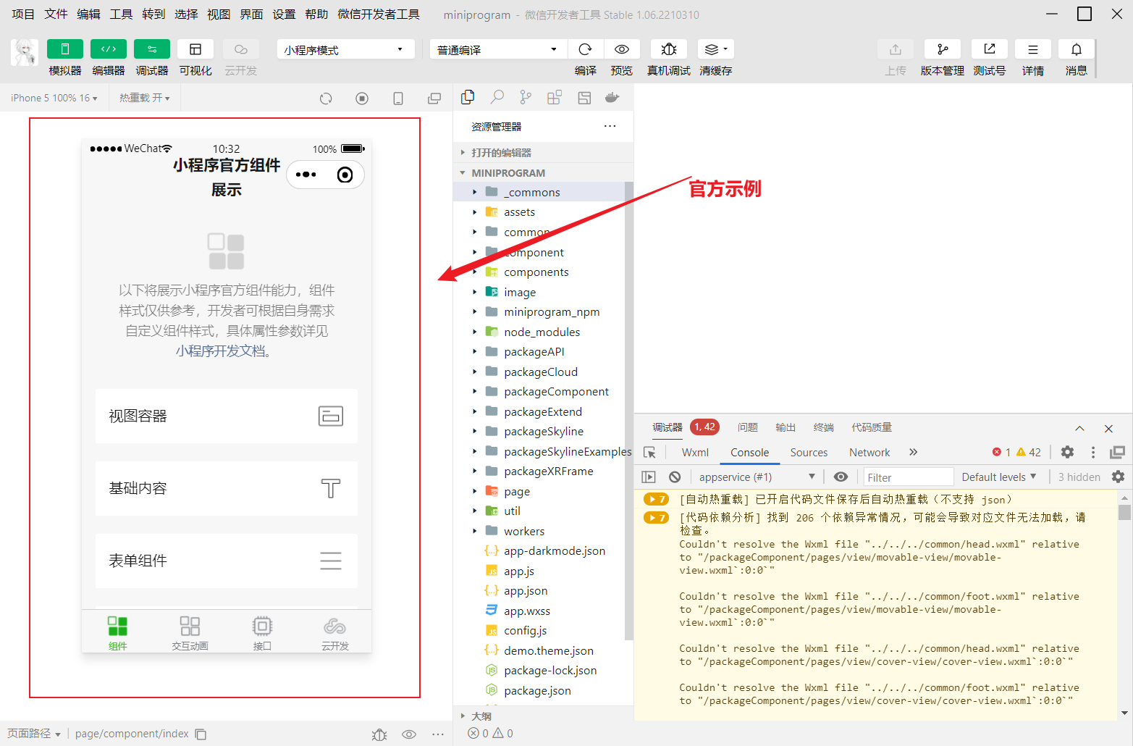Show more devtools tabs (»)
The image size is (1133, 746).
[914, 452]
